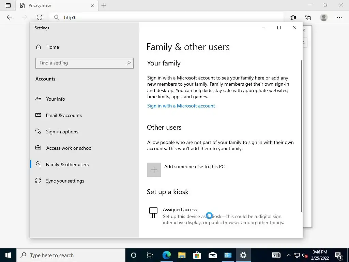Open Microsoft Store from taskbar

[x=197, y=255]
